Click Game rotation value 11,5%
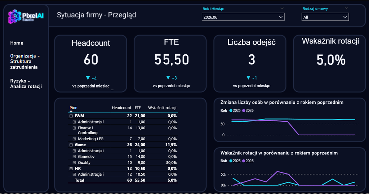 [171, 145]
